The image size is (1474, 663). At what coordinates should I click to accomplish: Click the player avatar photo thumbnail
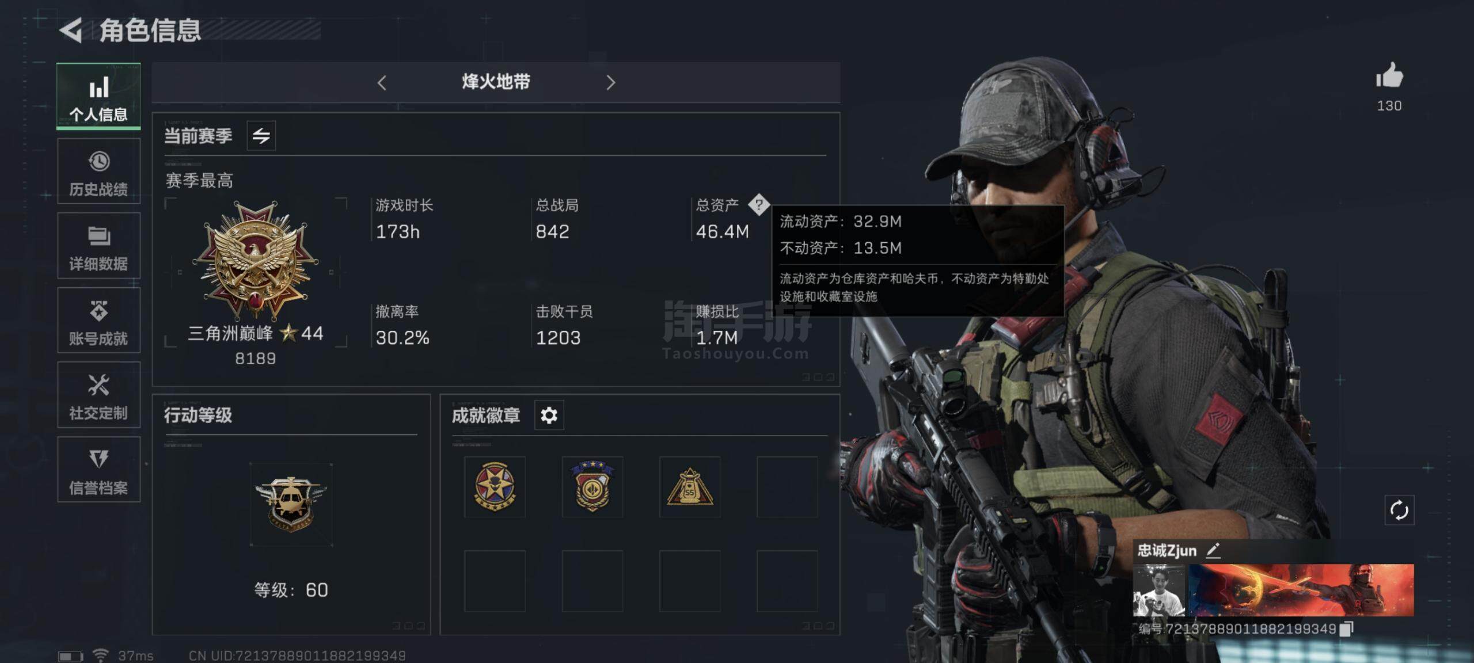[1158, 590]
